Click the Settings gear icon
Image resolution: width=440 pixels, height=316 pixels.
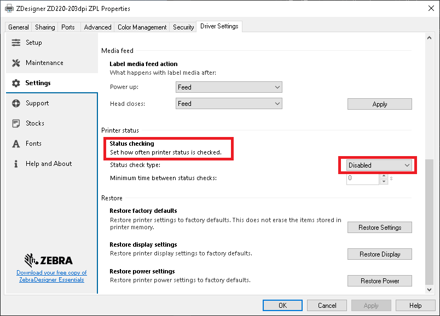[x=16, y=83]
